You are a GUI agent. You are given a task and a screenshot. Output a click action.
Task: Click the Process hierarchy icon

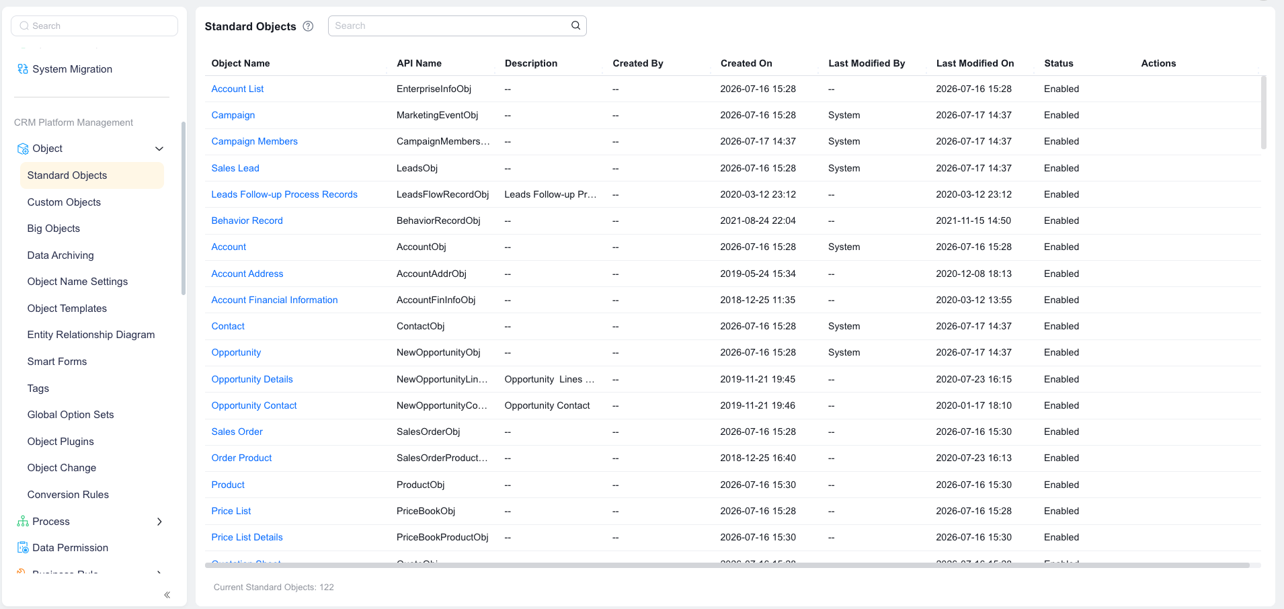tap(23, 522)
